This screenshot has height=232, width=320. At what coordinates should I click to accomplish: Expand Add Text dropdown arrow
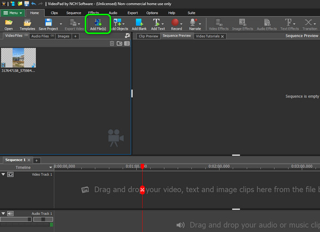(163, 24)
